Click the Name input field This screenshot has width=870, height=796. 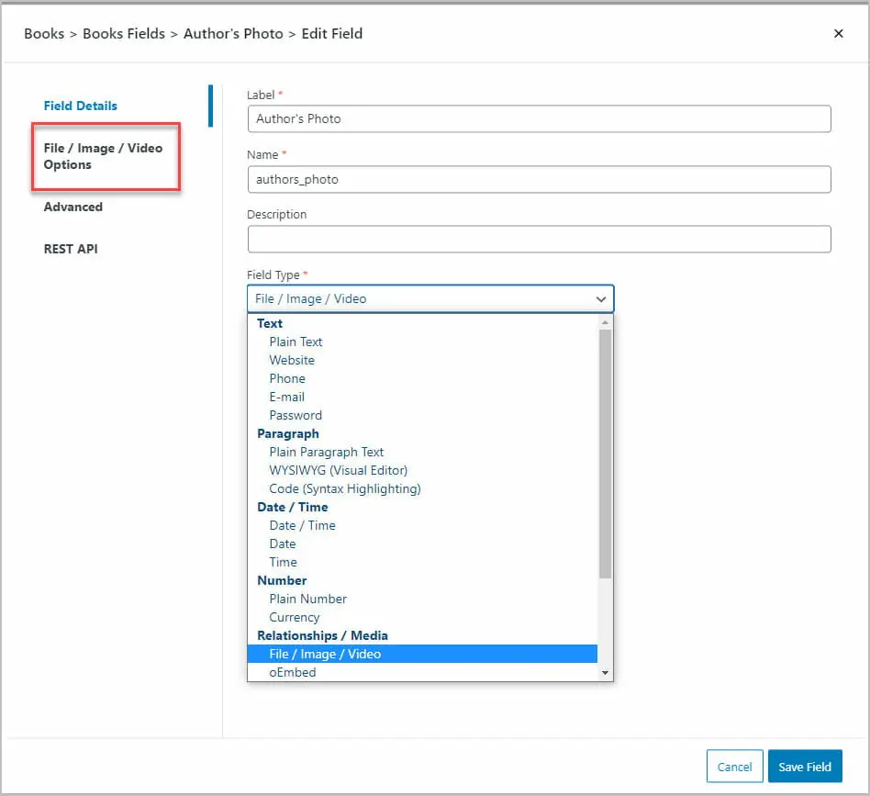pos(539,179)
